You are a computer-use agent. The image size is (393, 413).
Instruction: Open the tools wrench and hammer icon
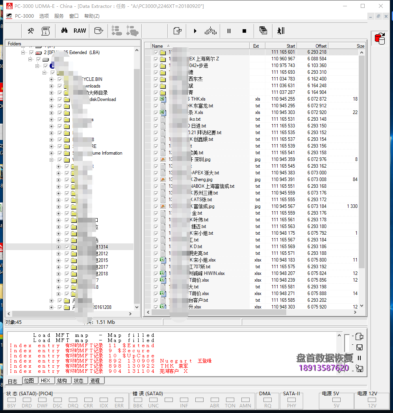31,31
